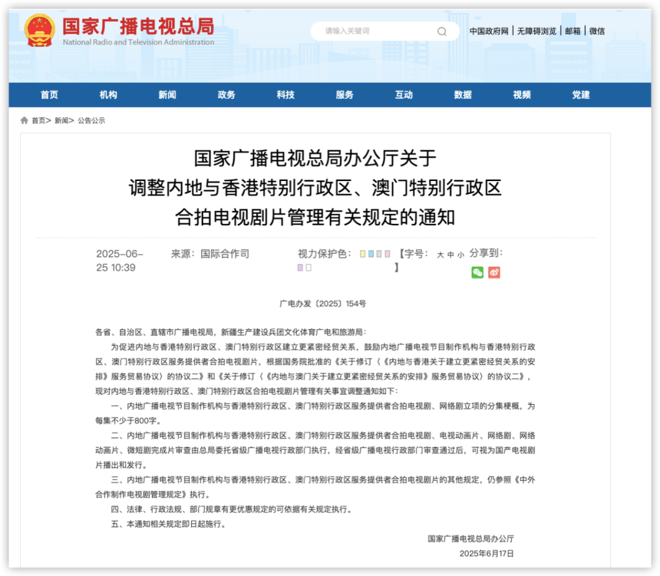Set font size to 小
The height and width of the screenshot is (576, 660).
point(461,255)
